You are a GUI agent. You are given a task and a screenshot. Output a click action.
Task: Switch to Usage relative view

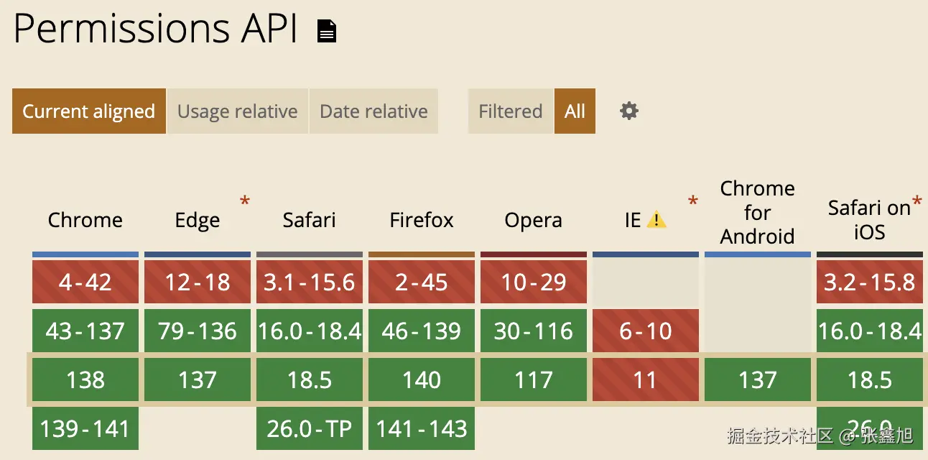237,111
